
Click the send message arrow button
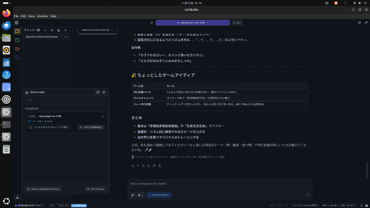coord(308,195)
